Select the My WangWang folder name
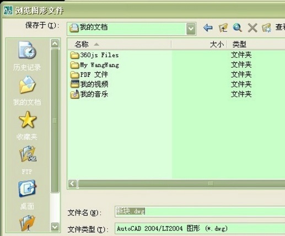The image size is (285, 236). (100, 65)
